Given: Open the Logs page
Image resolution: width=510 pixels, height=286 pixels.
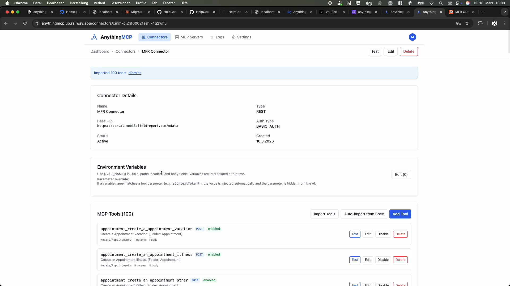Looking at the screenshot, I should [x=217, y=37].
